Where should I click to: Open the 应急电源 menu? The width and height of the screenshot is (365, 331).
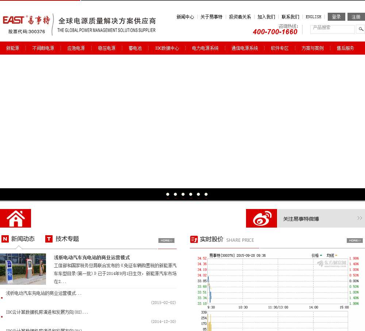(76, 48)
